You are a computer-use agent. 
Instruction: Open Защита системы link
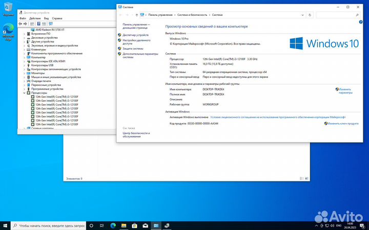pyautogui.click(x=133, y=49)
